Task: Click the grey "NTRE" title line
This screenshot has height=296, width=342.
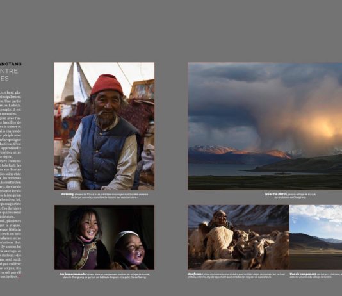Action: click(9, 71)
